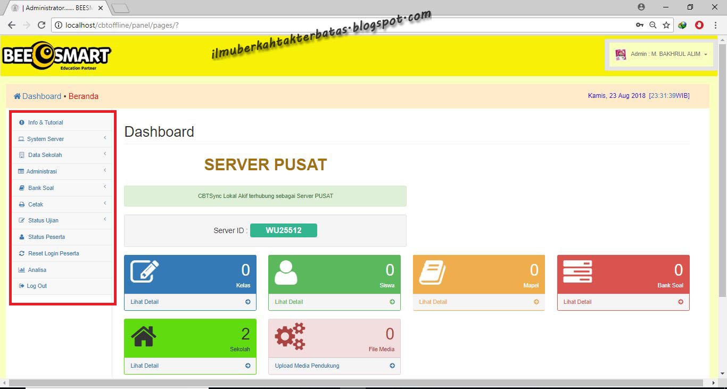Screen dimensions: 727x389
Task: Expand the Cetak sidebar menu
Action: click(x=35, y=204)
